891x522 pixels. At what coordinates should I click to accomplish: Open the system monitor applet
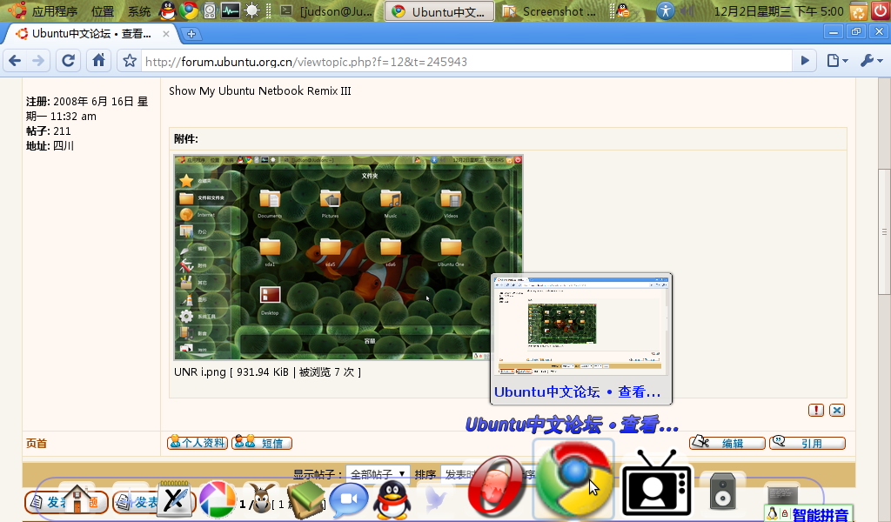click(x=230, y=10)
